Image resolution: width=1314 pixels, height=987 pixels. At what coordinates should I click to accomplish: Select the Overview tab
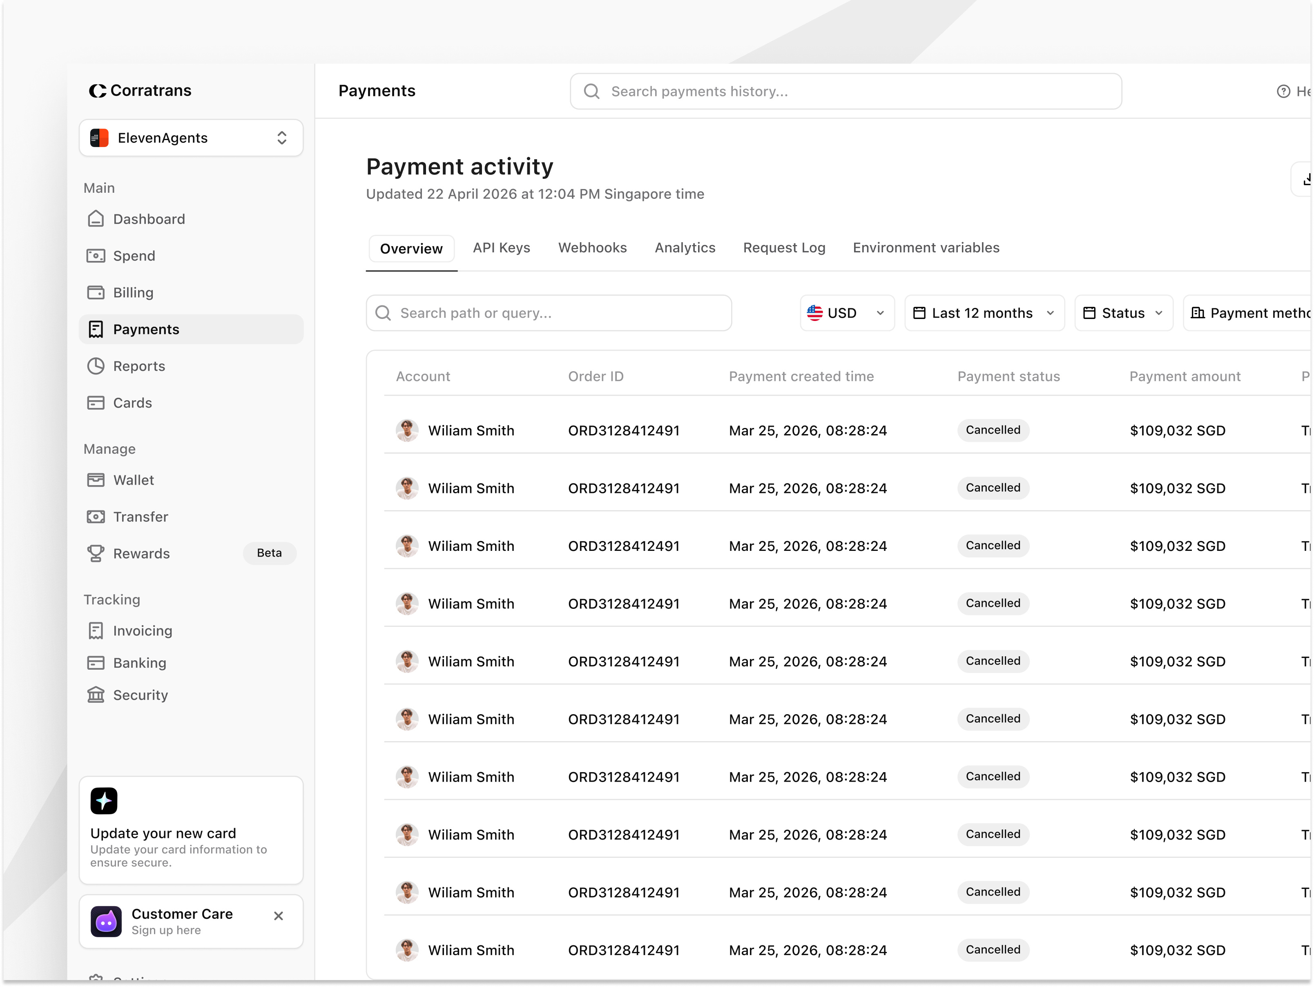pyautogui.click(x=412, y=249)
